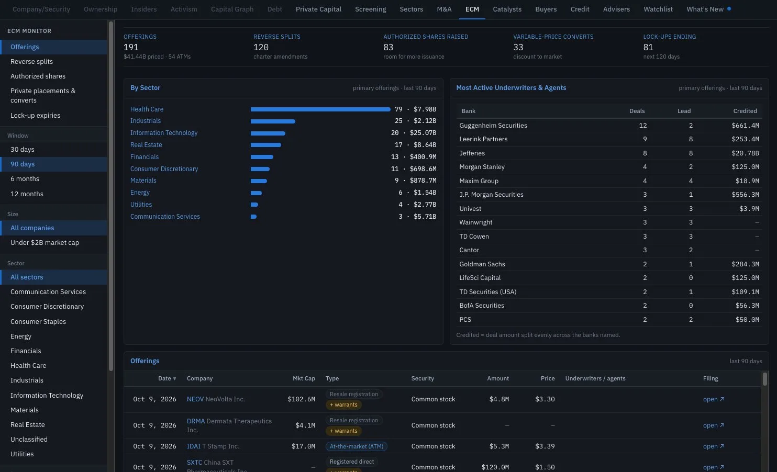Click the Energy link in By Sector
This screenshot has height=472, width=777.
point(140,193)
